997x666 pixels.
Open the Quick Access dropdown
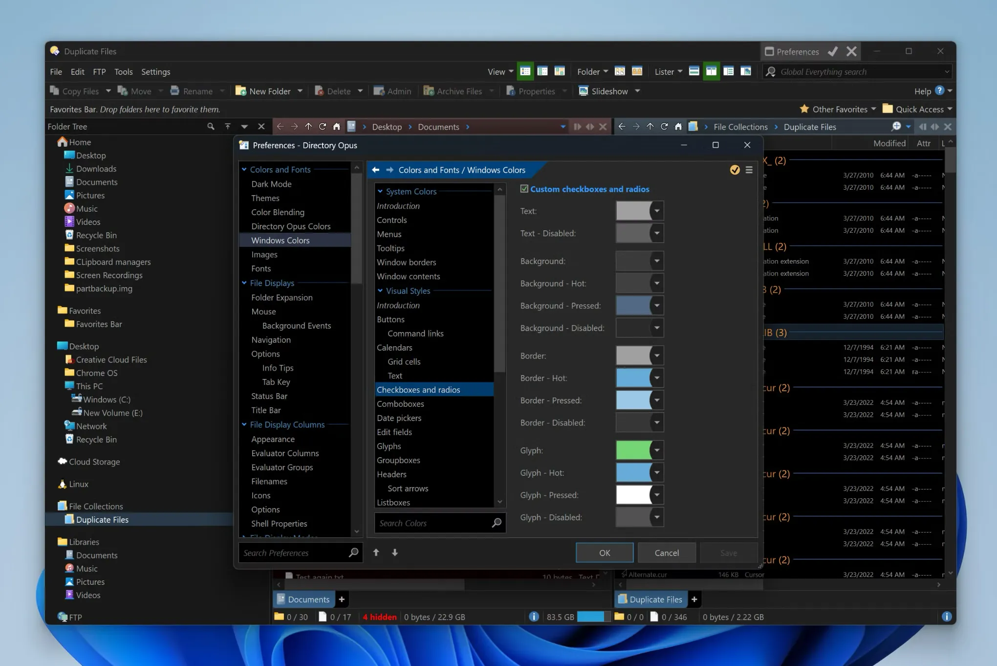[x=950, y=109]
